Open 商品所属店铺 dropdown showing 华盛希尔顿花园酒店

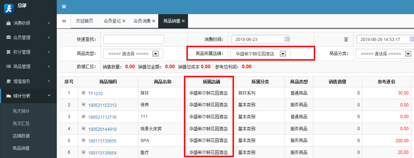pyautogui.click(x=283, y=54)
